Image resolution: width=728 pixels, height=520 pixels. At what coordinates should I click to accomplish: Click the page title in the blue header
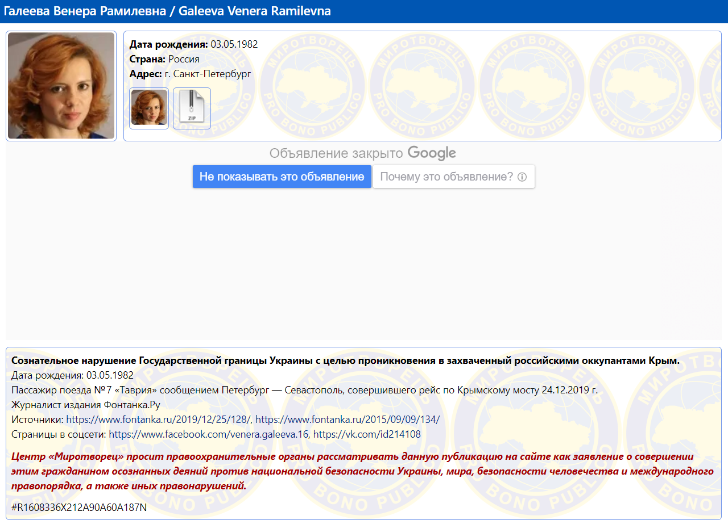coord(167,11)
